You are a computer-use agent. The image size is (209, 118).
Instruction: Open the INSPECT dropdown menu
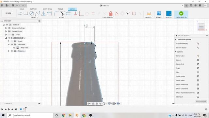[149, 17]
